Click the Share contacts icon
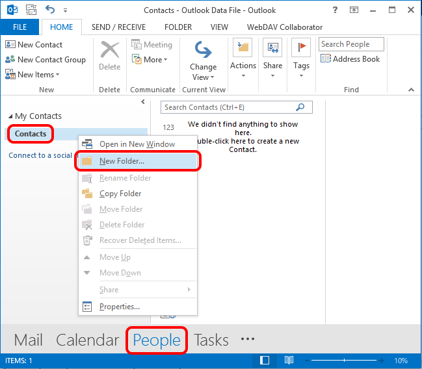 tap(272, 47)
